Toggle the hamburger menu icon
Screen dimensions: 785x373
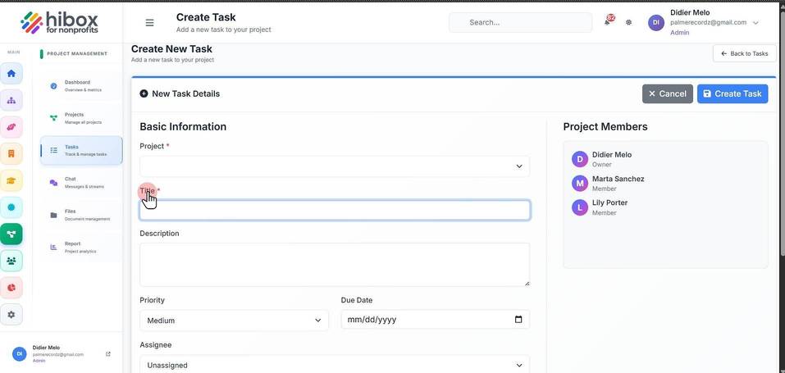149,22
